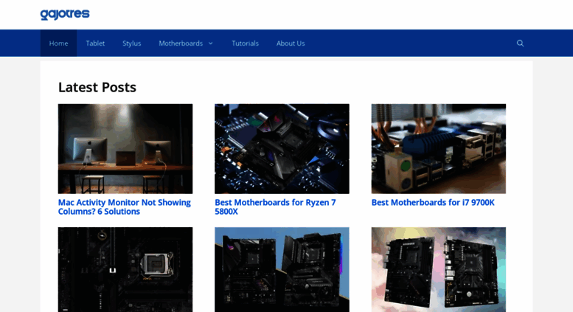
Task: Select the Motherboards menu item
Action: [181, 43]
